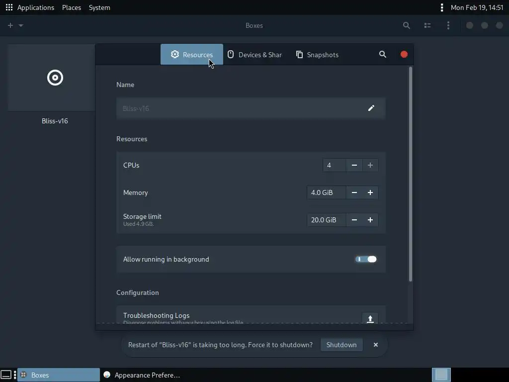Switch to Appearance Preferences in the taskbar

[142, 375]
